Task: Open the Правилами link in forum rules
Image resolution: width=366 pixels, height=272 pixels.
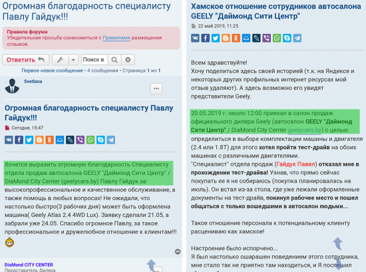Action: click(x=116, y=38)
